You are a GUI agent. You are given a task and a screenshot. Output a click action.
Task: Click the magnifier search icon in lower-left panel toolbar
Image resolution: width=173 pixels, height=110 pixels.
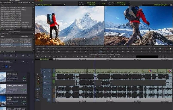coord(28,56)
